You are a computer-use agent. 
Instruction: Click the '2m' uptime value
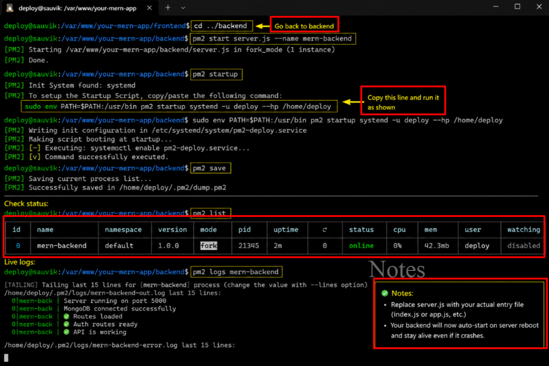coord(278,246)
